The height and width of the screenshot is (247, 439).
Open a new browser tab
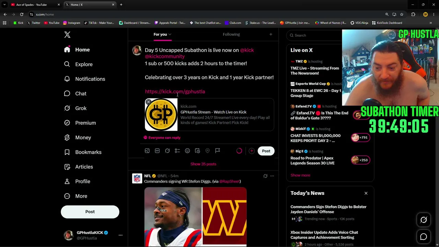tap(121, 5)
